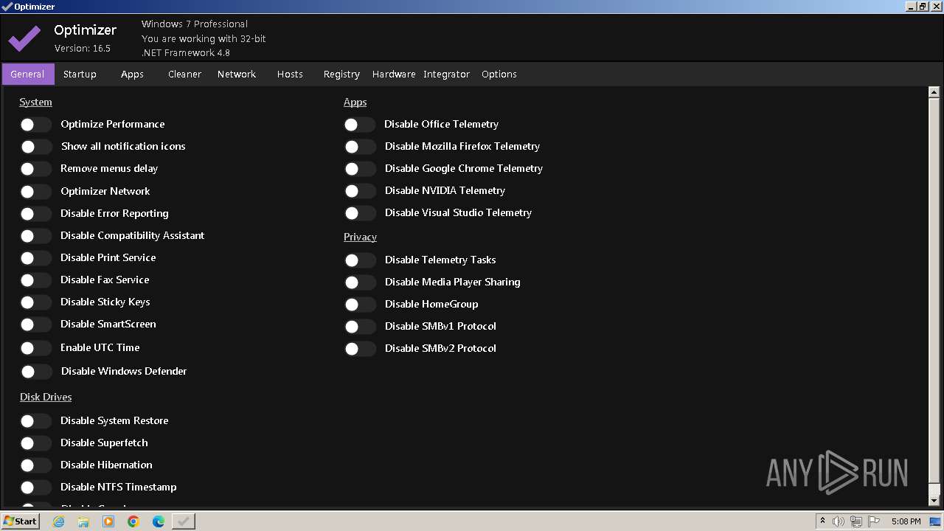Viewport: 944px width, 531px height.
Task: Toggle Disable Visual Studio Telemetry
Action: [x=360, y=213]
